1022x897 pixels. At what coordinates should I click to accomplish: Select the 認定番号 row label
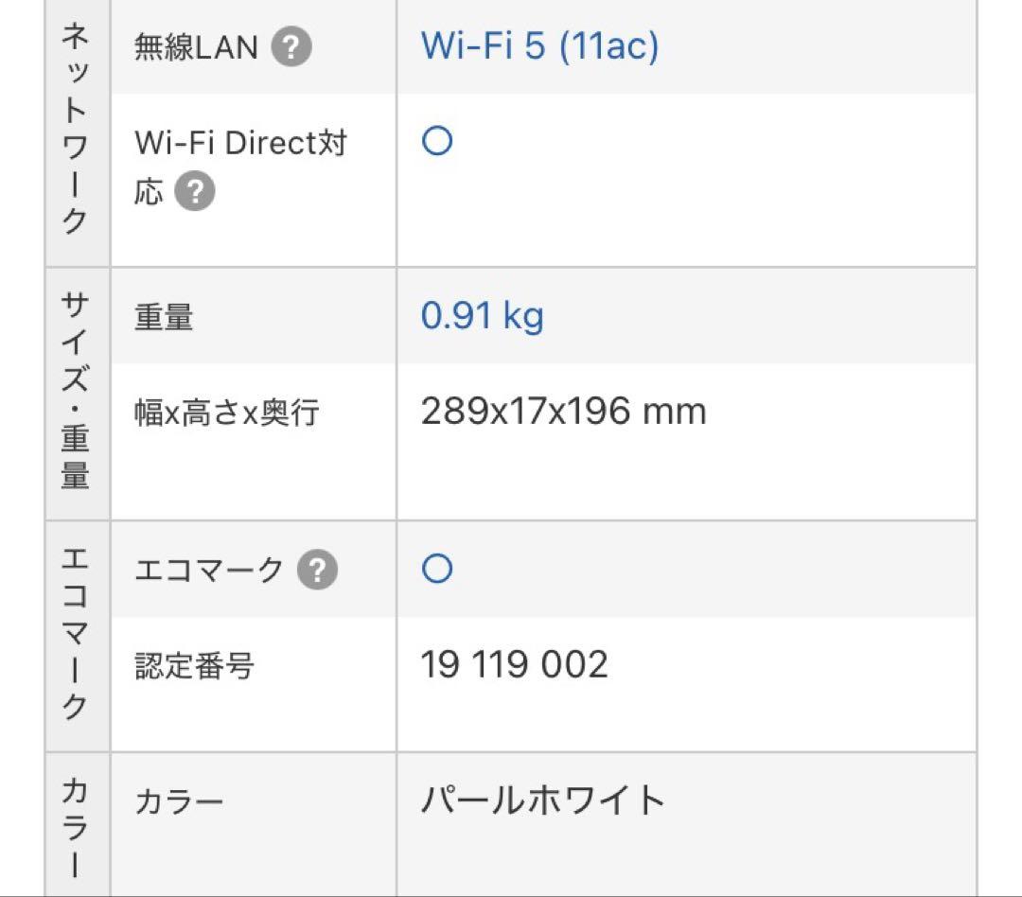coord(194,666)
